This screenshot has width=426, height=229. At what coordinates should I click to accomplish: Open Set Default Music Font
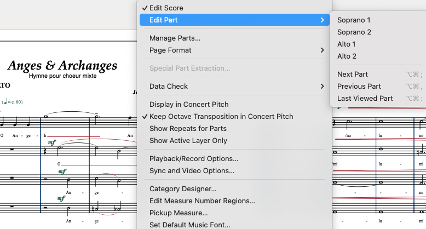point(189,225)
